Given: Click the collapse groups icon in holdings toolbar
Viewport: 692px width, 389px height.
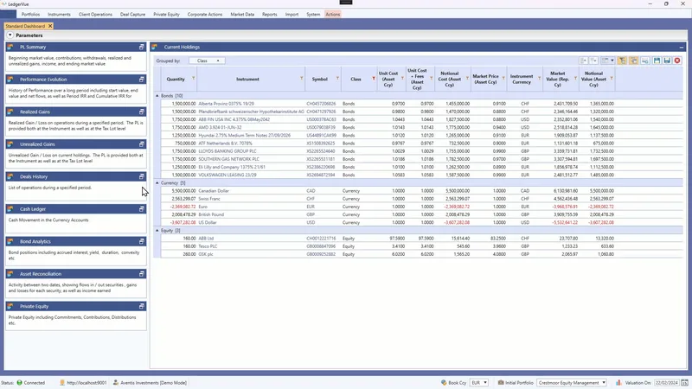Looking at the screenshot, I should pyautogui.click(x=583, y=61).
